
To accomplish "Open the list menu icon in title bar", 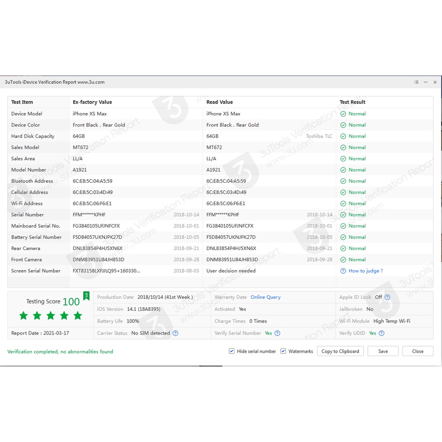I will pos(417,82).
